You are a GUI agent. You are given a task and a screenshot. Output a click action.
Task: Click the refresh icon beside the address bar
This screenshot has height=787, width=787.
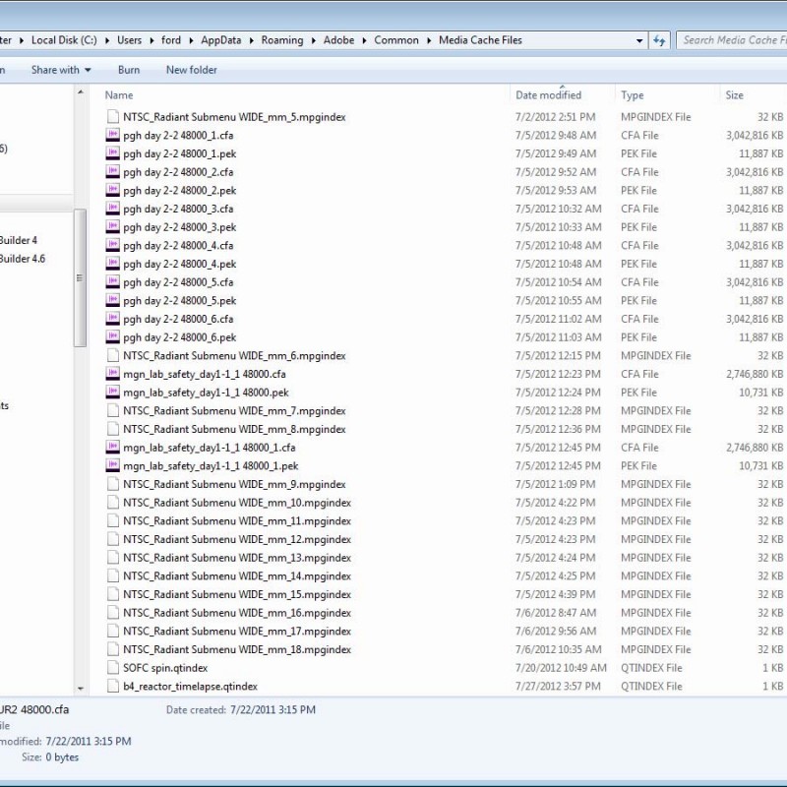[660, 40]
